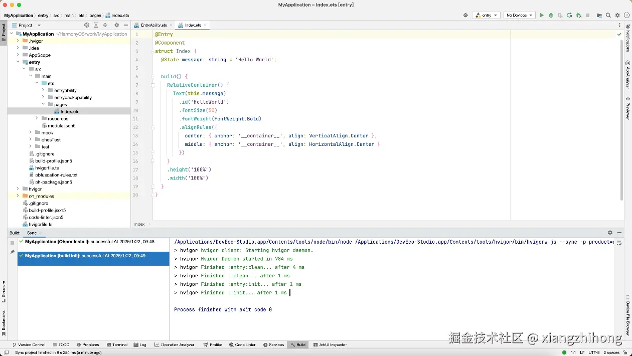The height and width of the screenshot is (356, 632).
Task: Open Build panel settings gear
Action: 610,233
